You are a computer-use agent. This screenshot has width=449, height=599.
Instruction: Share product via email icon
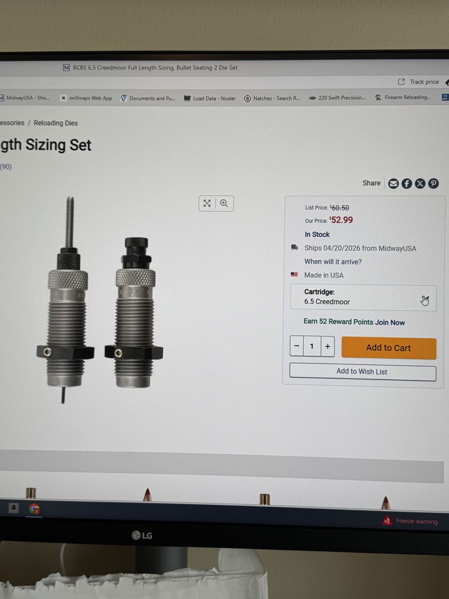393,184
